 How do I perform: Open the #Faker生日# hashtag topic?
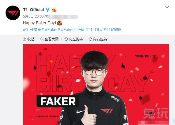73,30
